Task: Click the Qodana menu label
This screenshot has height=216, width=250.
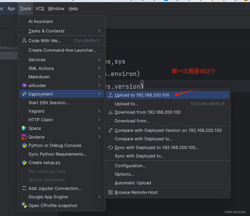Action: tap(36, 137)
